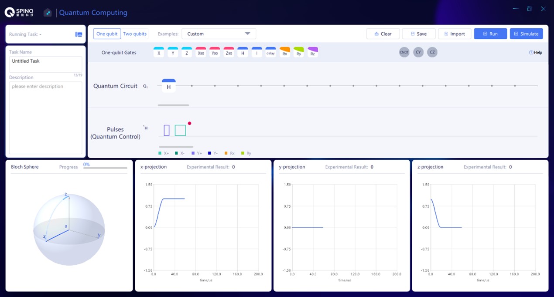Click the quantum circuit horizontal scrollbar
The width and height of the screenshot is (554, 297).
click(173, 105)
